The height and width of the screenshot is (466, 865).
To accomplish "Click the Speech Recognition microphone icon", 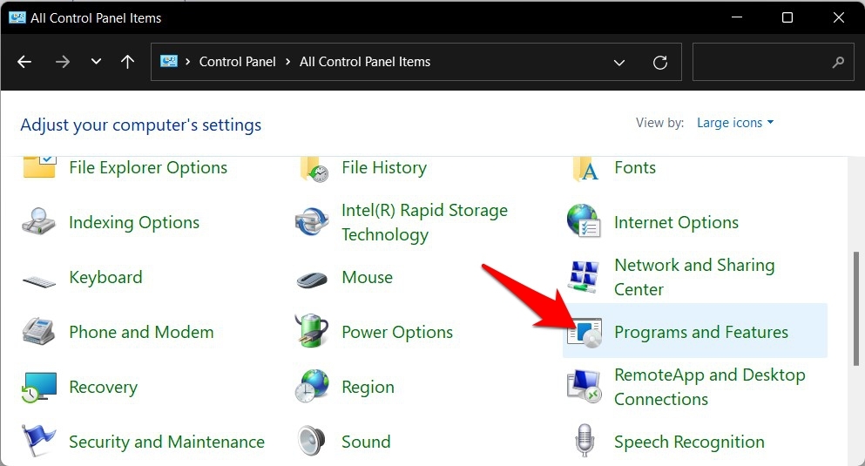I will (585, 442).
